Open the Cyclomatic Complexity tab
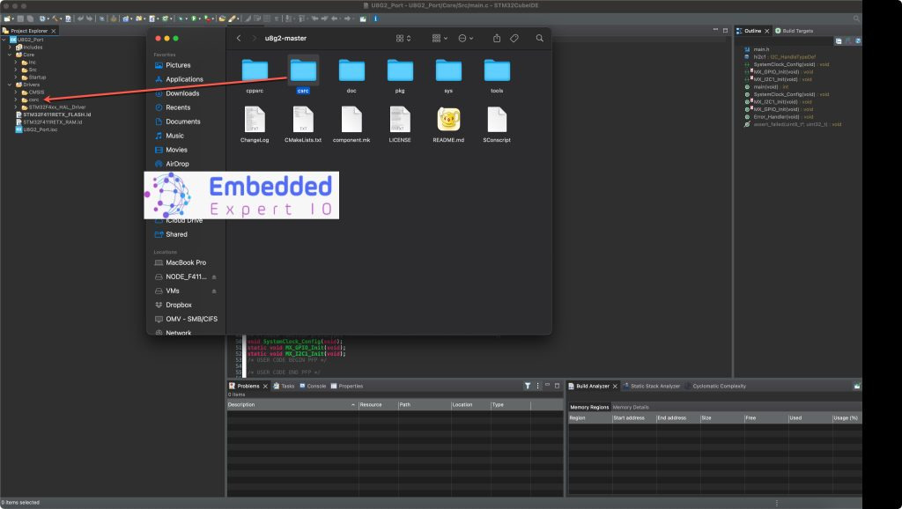This screenshot has height=509, width=902. [715, 386]
